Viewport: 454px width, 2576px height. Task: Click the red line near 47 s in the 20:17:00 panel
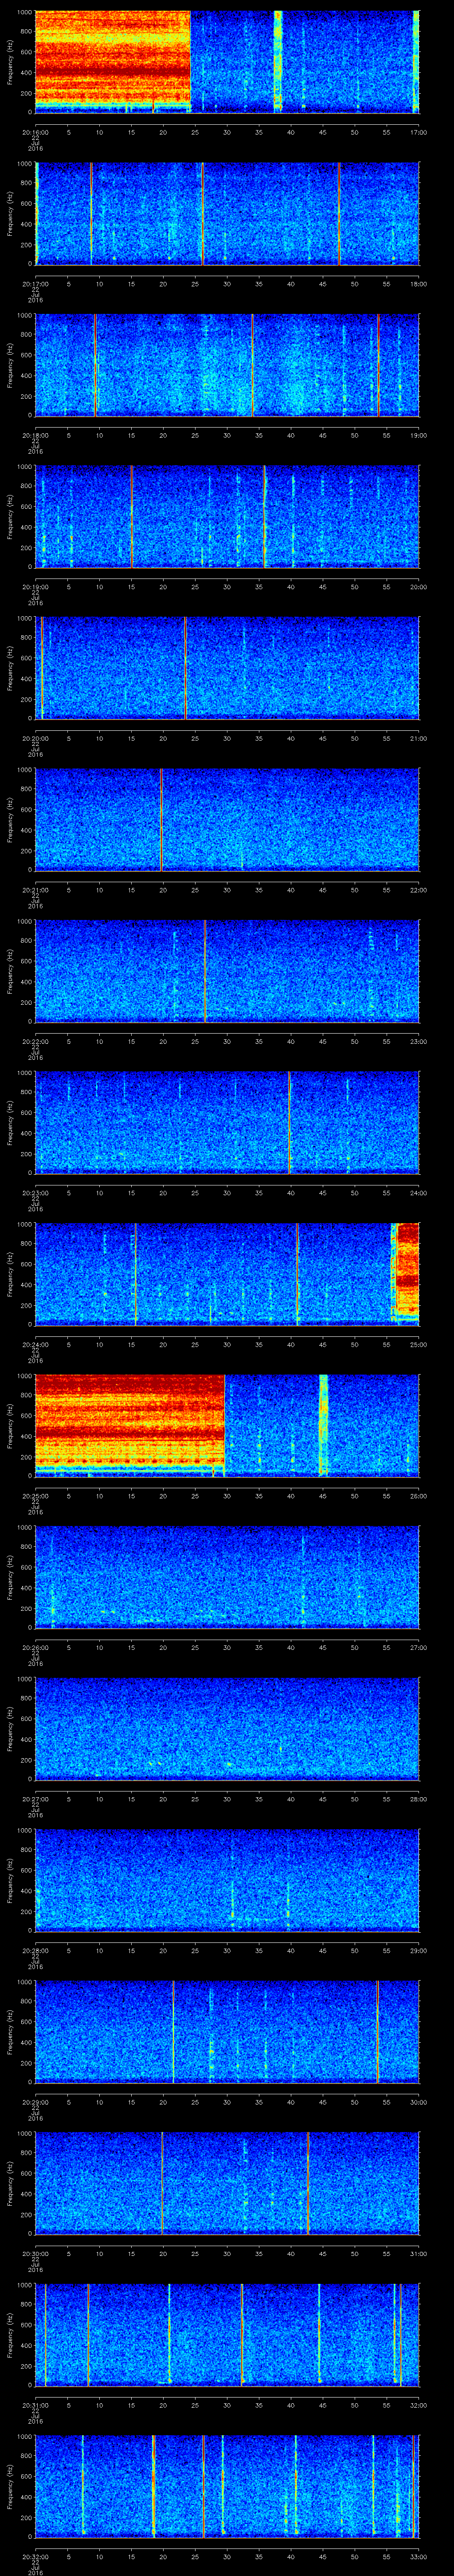pos(339,213)
